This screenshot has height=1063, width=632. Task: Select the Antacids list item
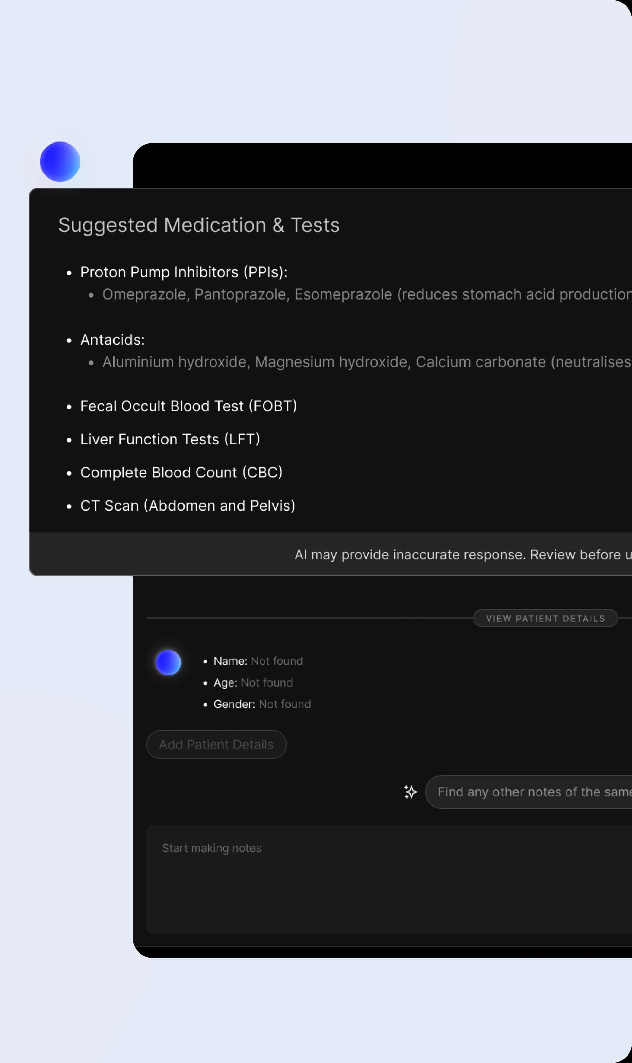tap(112, 340)
